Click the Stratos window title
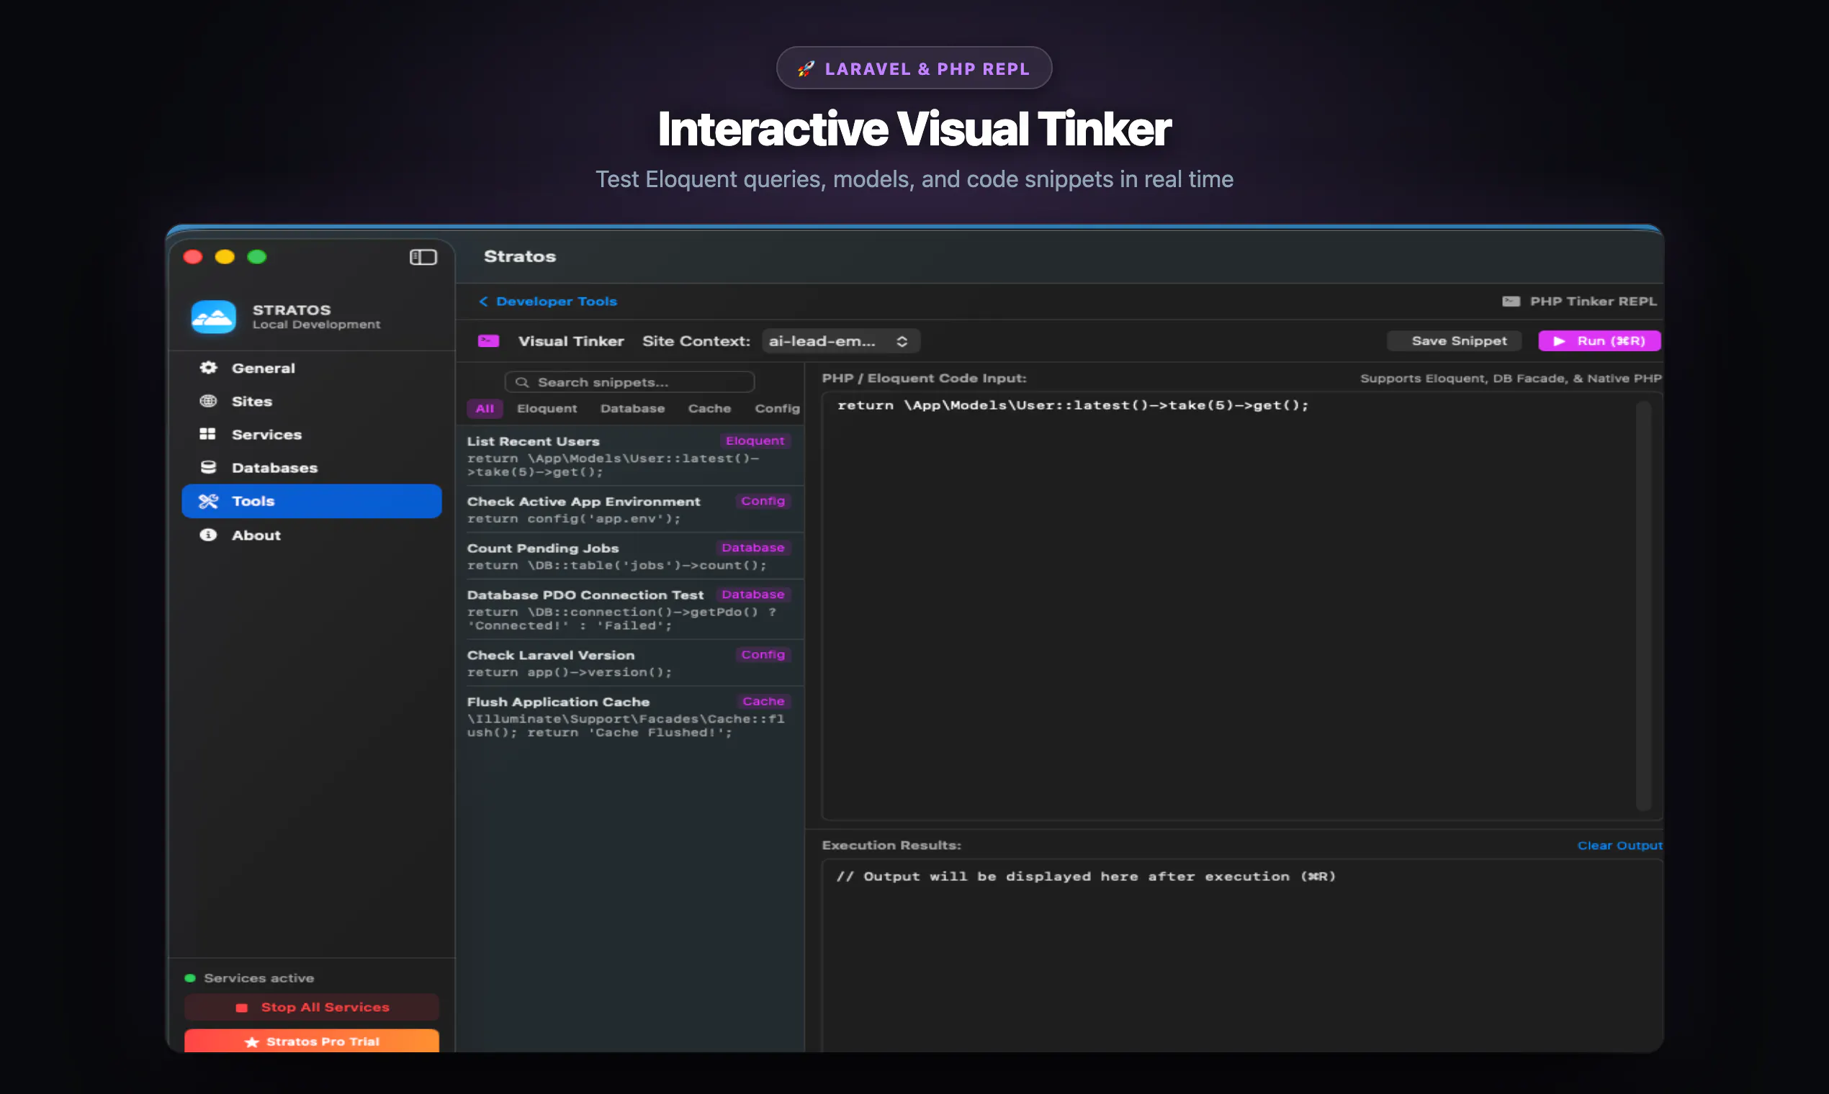 coord(520,256)
